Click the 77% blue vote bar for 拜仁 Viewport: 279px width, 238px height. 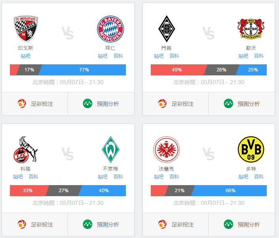82,70
